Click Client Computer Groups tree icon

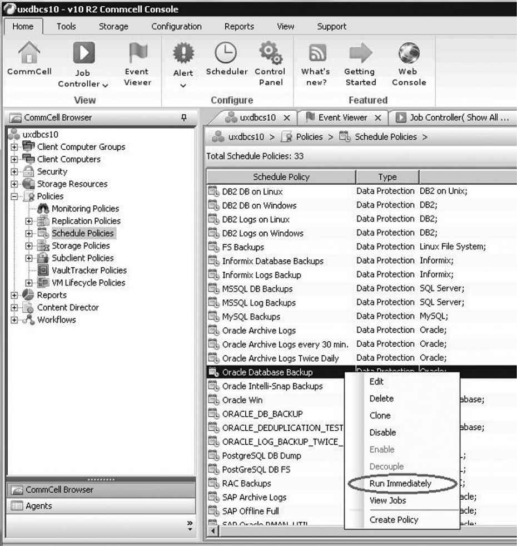[x=28, y=146]
